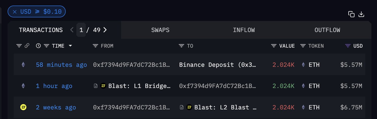Switch to the SWAPS tab
The image size is (377, 119).
(160, 30)
